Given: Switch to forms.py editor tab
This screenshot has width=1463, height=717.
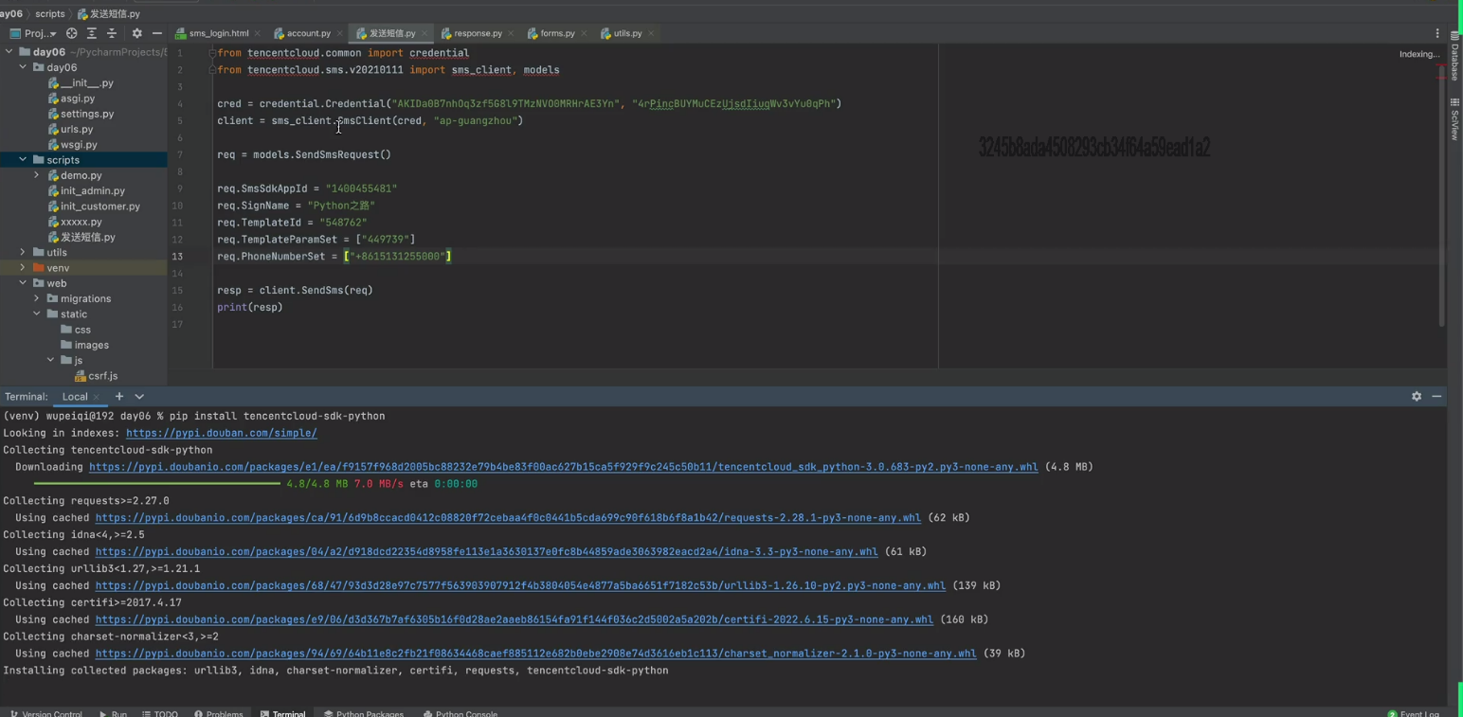Looking at the screenshot, I should pyautogui.click(x=557, y=33).
